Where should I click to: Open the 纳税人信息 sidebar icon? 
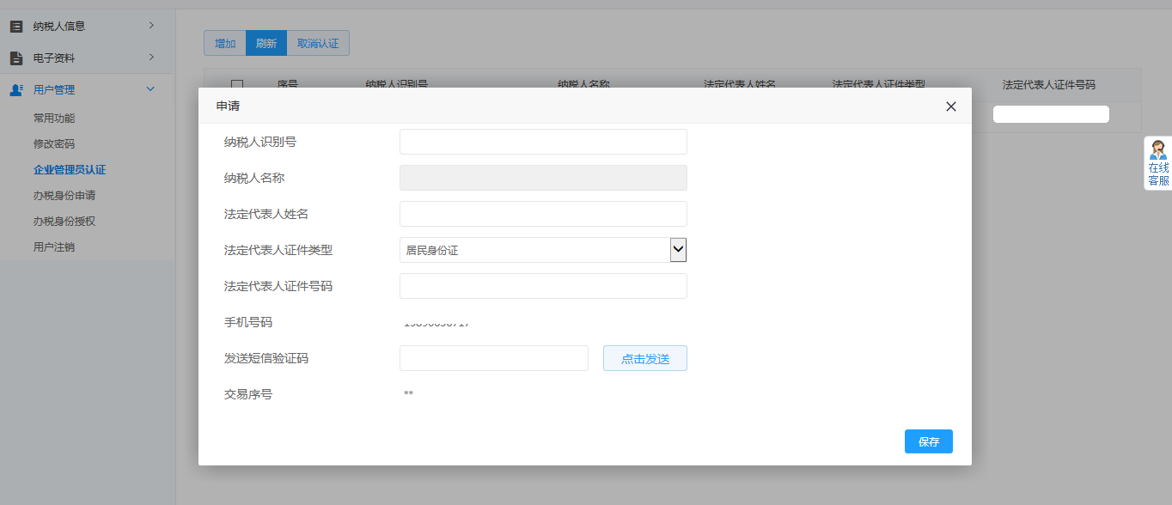pos(15,26)
